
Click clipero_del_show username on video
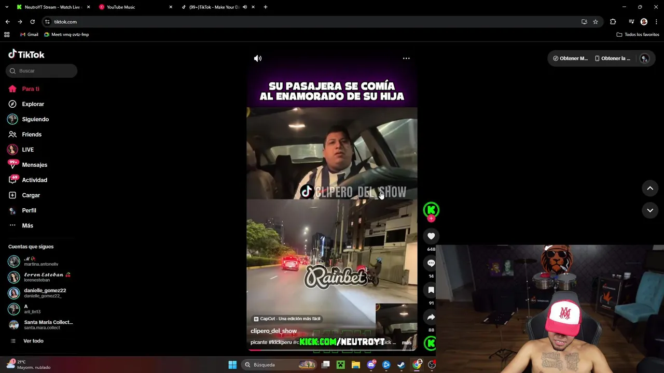click(273, 331)
